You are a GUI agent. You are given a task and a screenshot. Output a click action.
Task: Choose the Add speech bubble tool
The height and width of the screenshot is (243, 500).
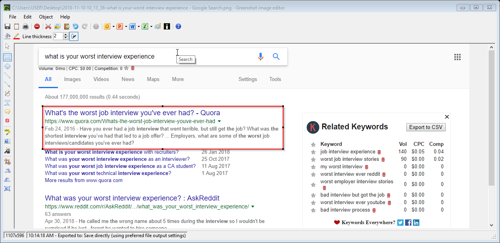(7, 112)
